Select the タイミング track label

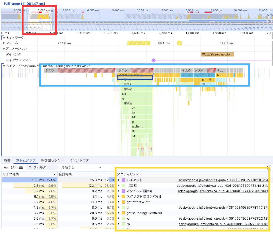(x=13, y=54)
